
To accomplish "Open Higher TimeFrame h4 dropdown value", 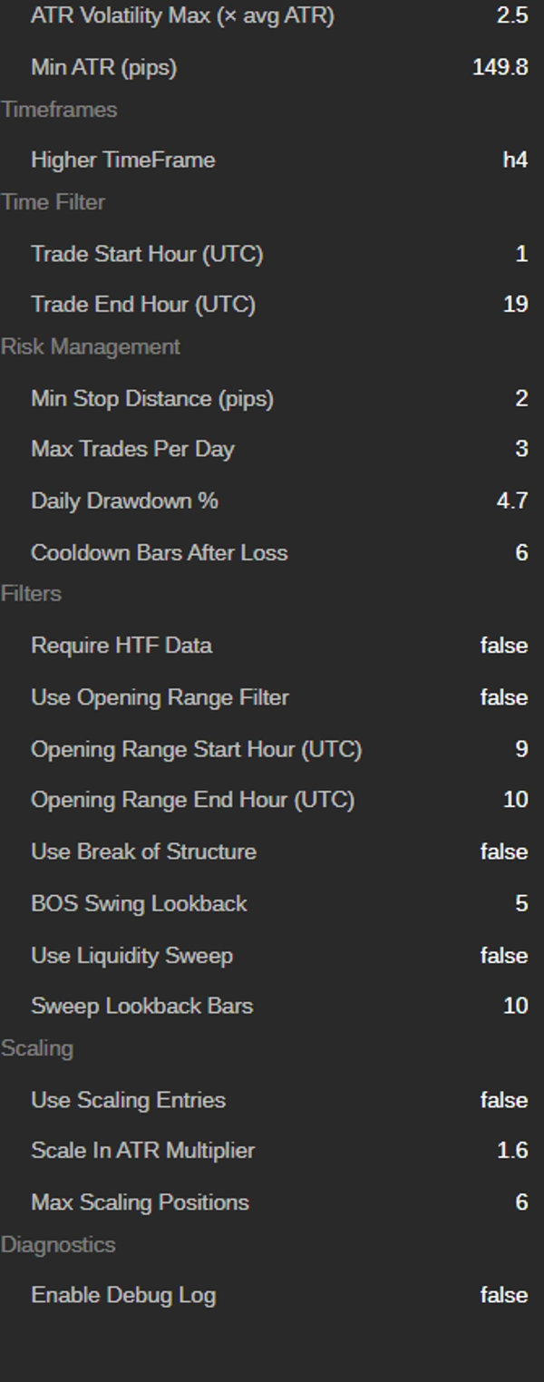I will click(x=515, y=160).
